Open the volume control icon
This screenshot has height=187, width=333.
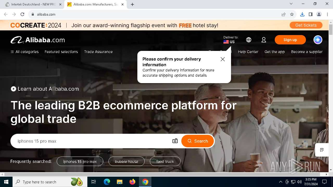tap(299, 182)
